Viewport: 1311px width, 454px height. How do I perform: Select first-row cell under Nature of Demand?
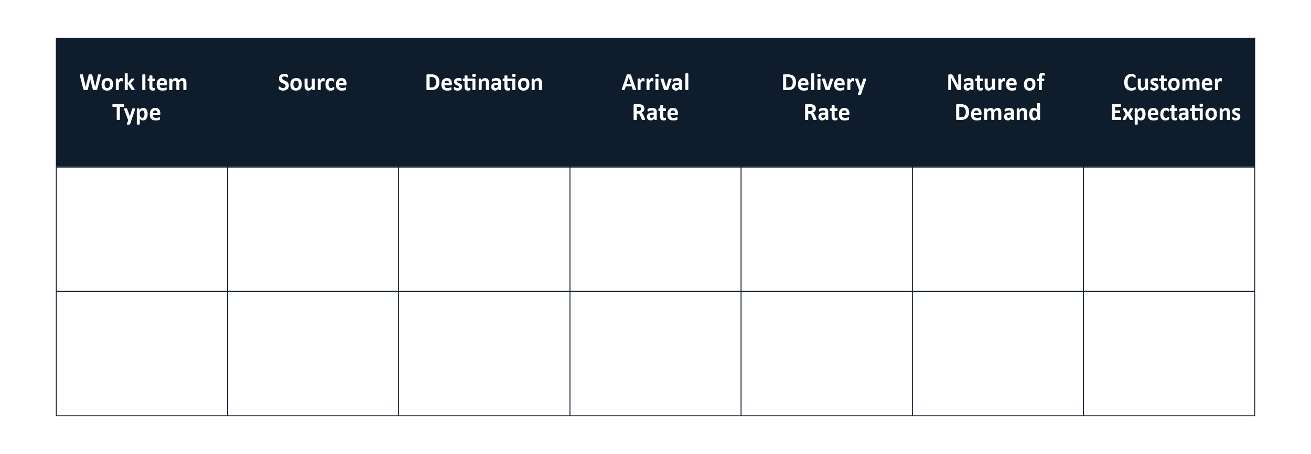(998, 229)
